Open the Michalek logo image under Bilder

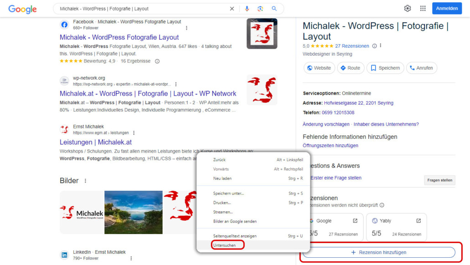[82, 212]
